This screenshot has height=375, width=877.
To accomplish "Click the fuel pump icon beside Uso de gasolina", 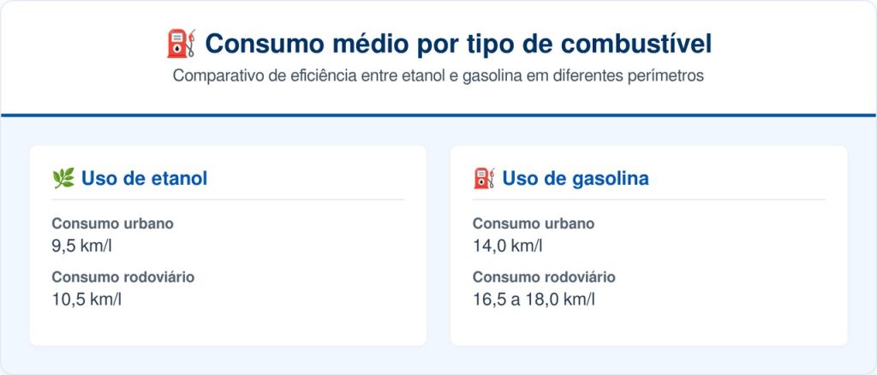I will tap(484, 178).
